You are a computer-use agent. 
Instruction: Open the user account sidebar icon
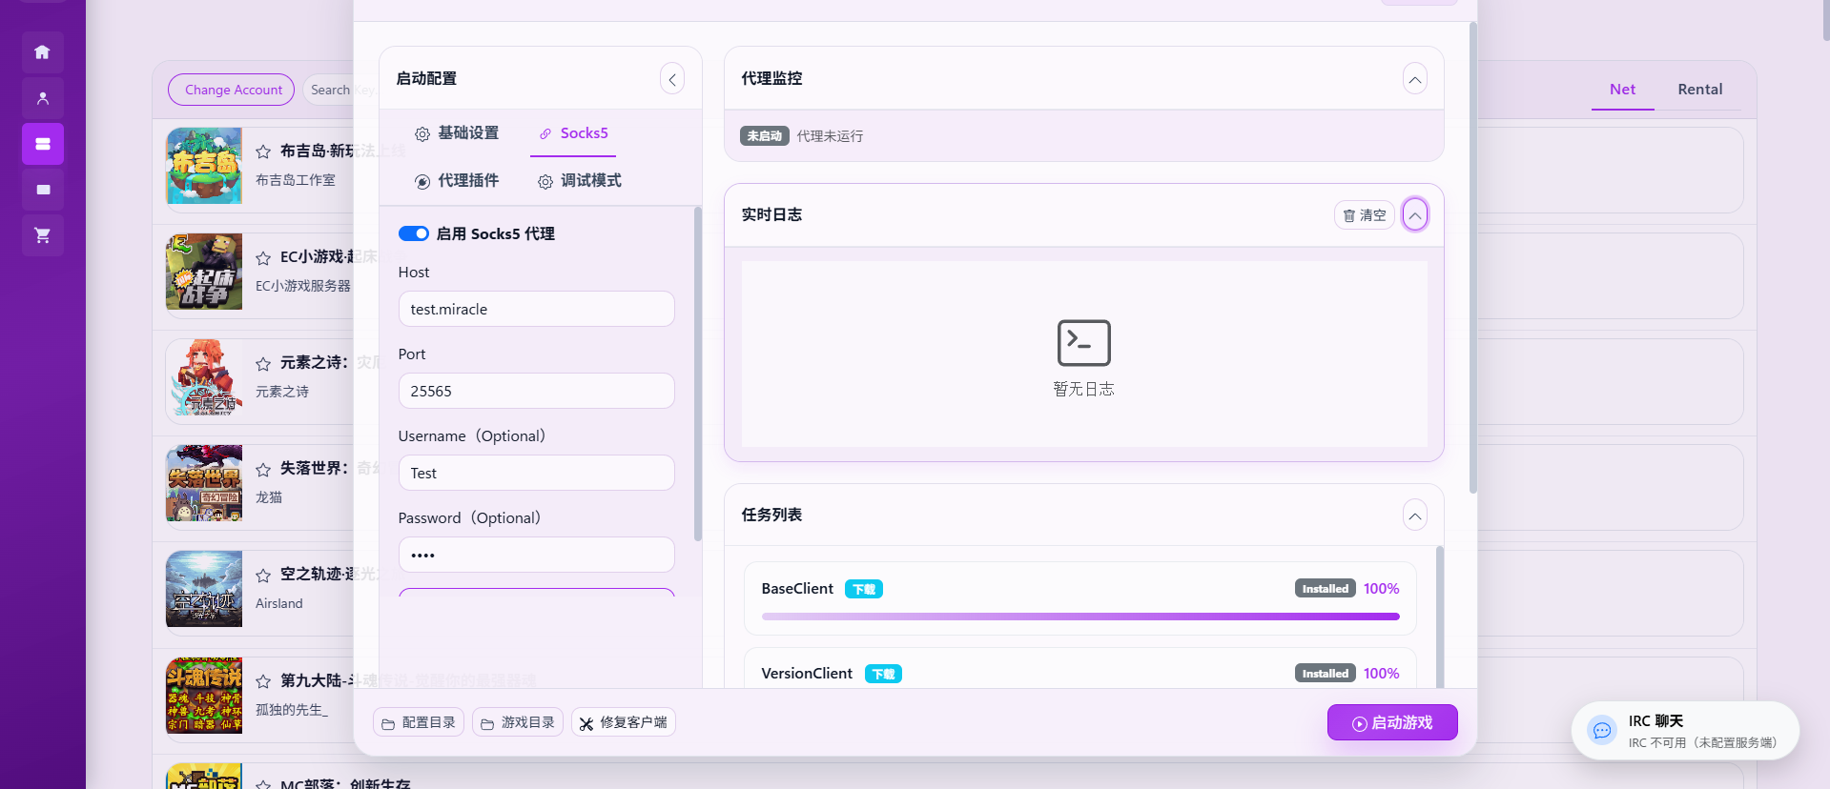tap(43, 98)
